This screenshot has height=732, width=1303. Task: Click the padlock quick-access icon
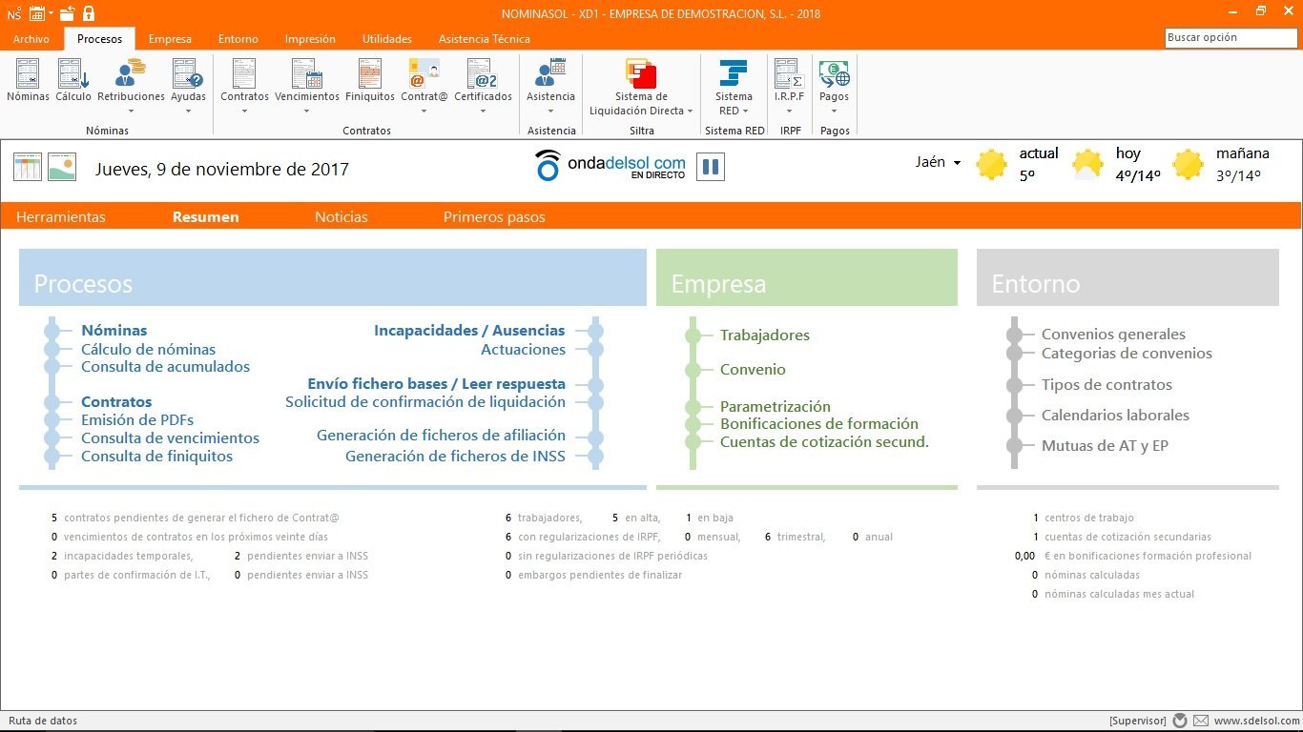(x=89, y=13)
